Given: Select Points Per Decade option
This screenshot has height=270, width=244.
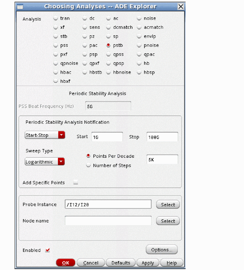Looking at the screenshot, I should pyautogui.click(x=88, y=156).
